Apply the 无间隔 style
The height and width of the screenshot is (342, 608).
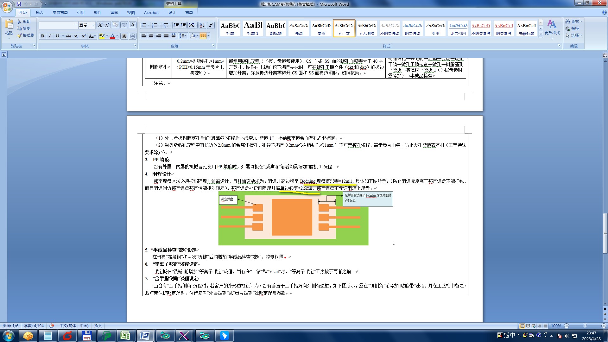pyautogui.click(x=367, y=28)
